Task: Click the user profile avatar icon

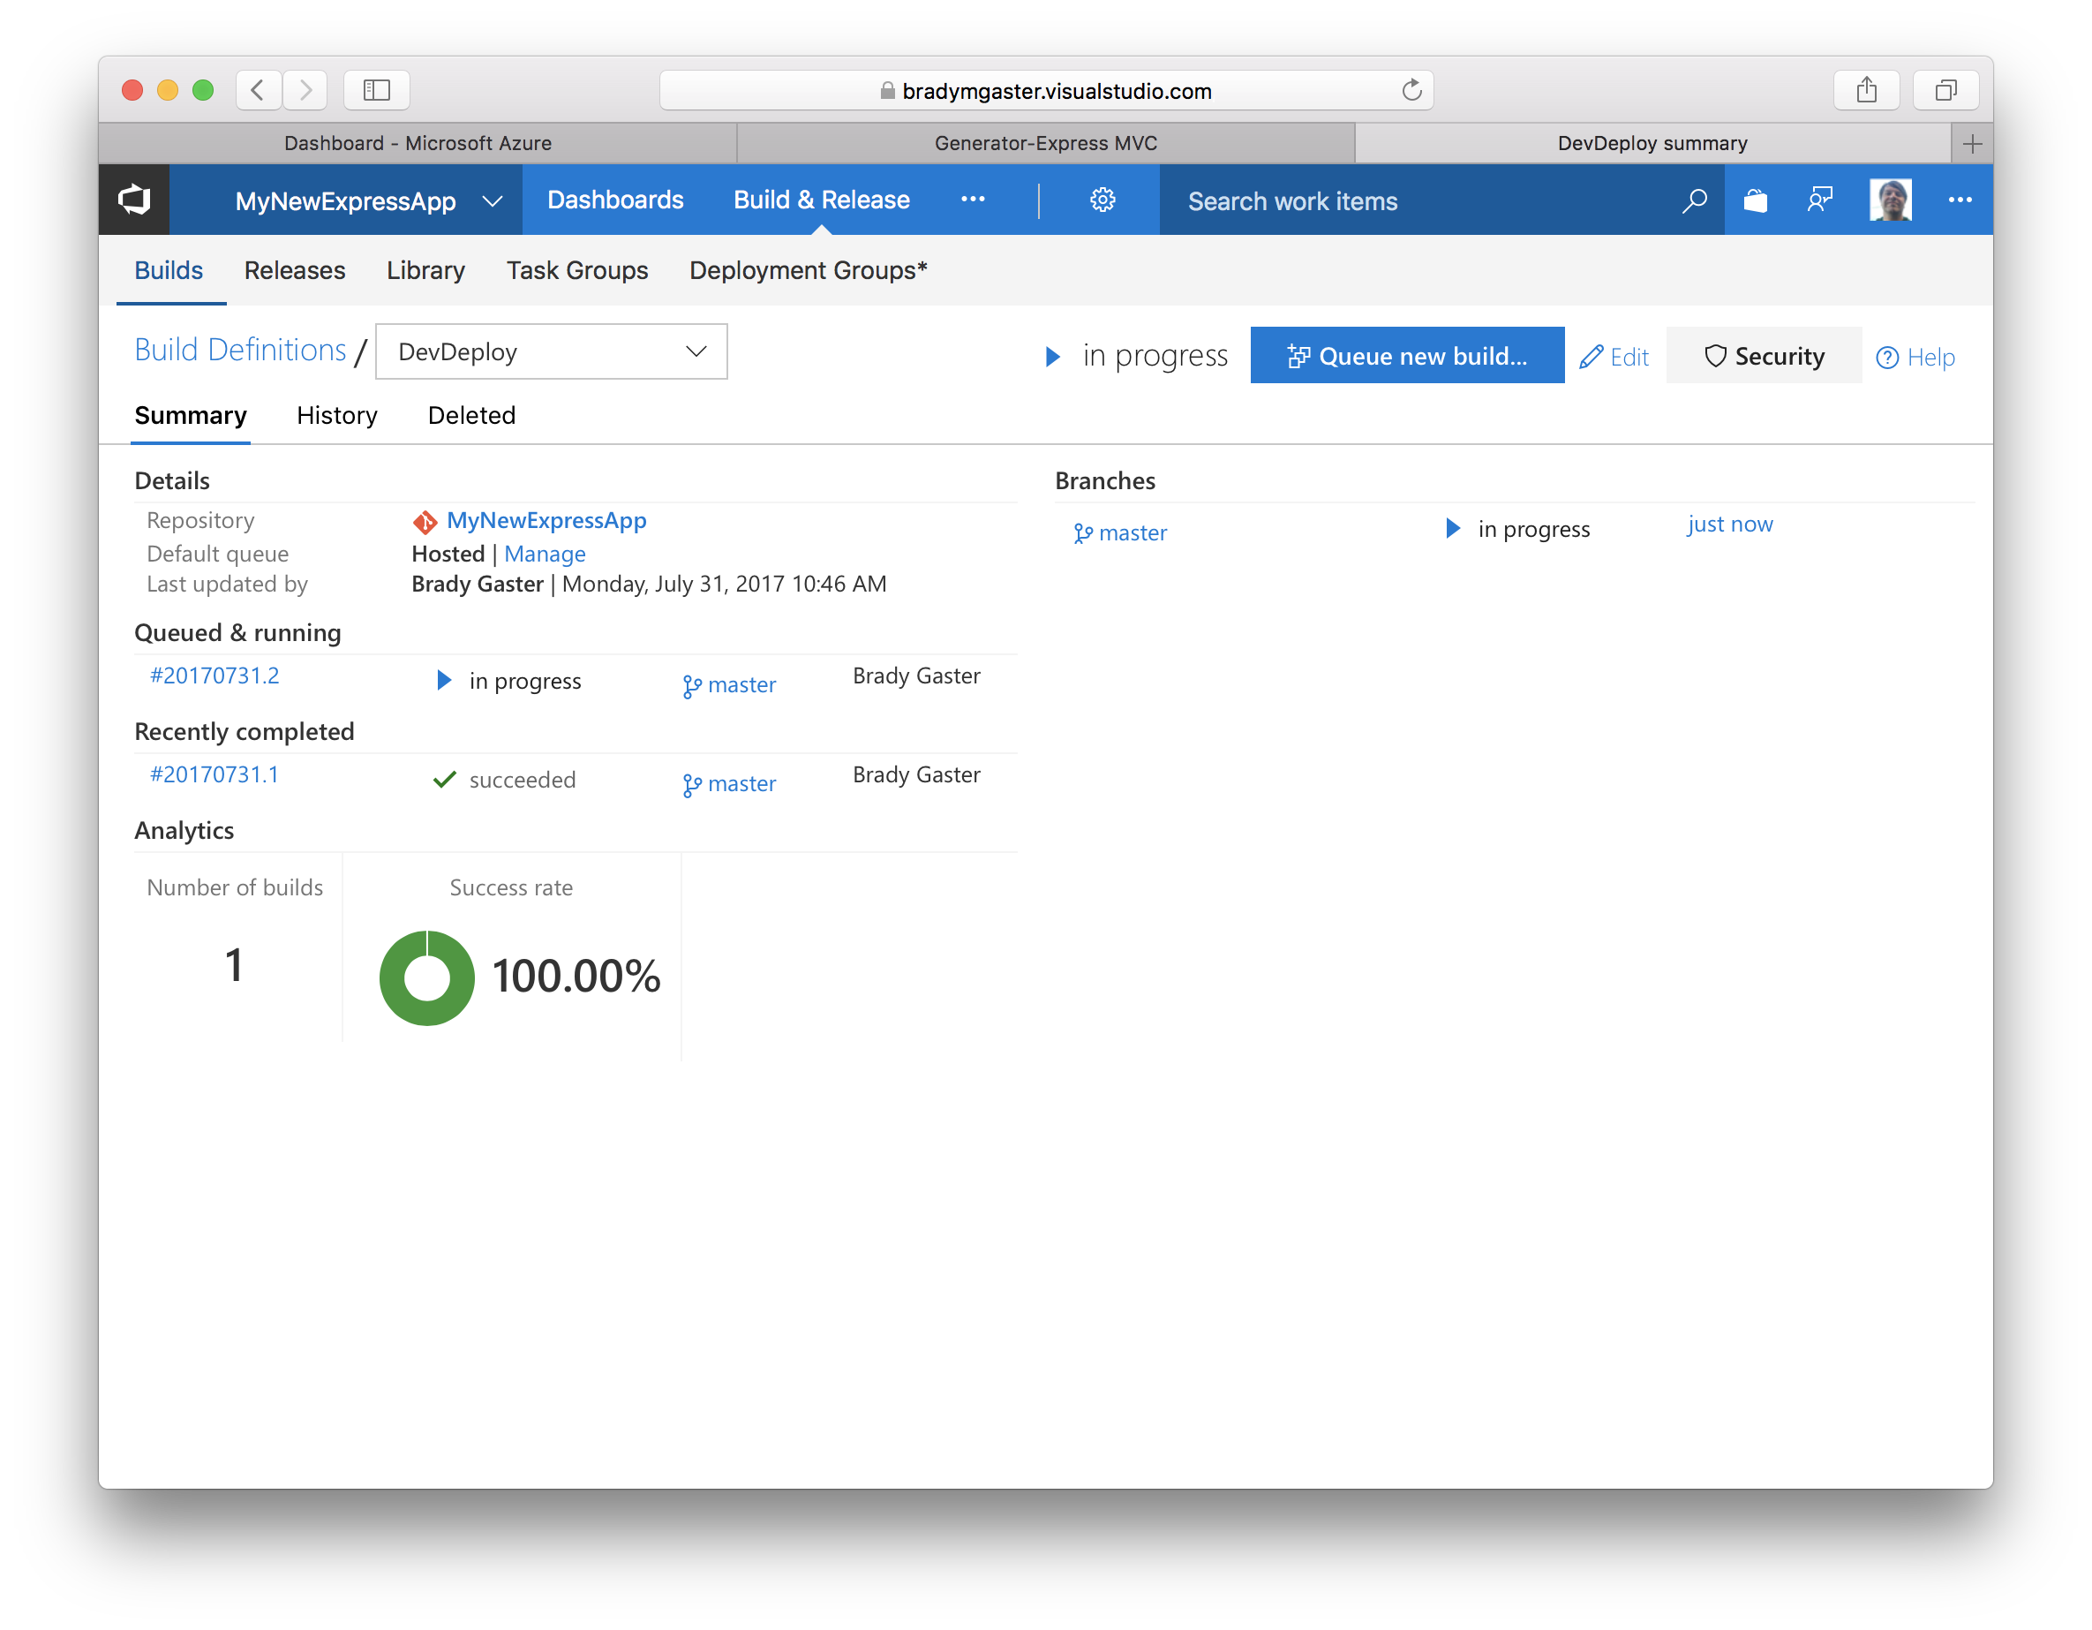Action: (x=1890, y=200)
